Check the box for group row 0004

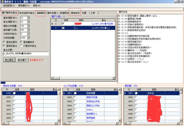(x=136, y=105)
